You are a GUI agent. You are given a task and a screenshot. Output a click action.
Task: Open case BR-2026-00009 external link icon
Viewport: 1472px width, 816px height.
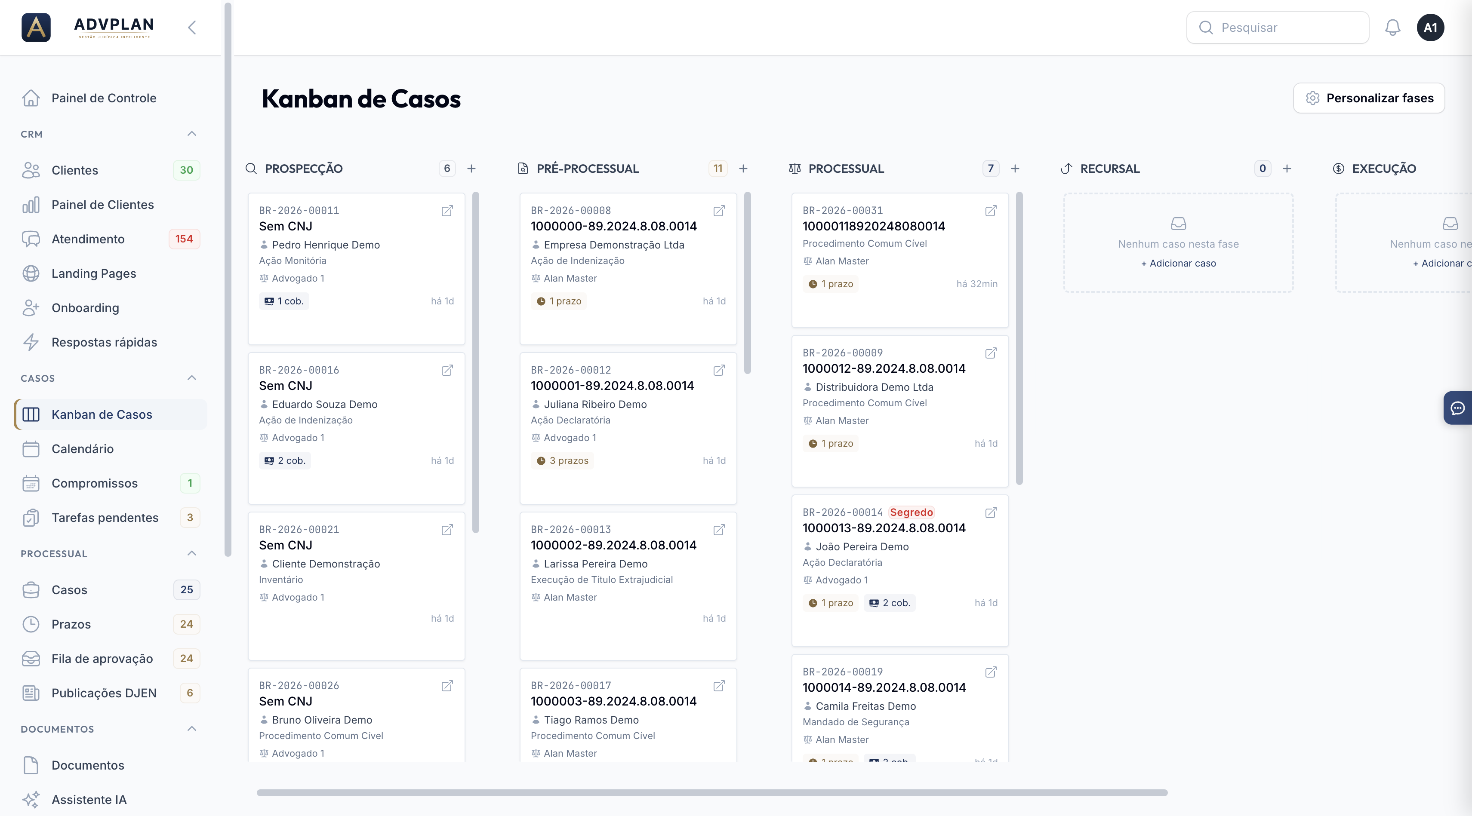(992, 353)
